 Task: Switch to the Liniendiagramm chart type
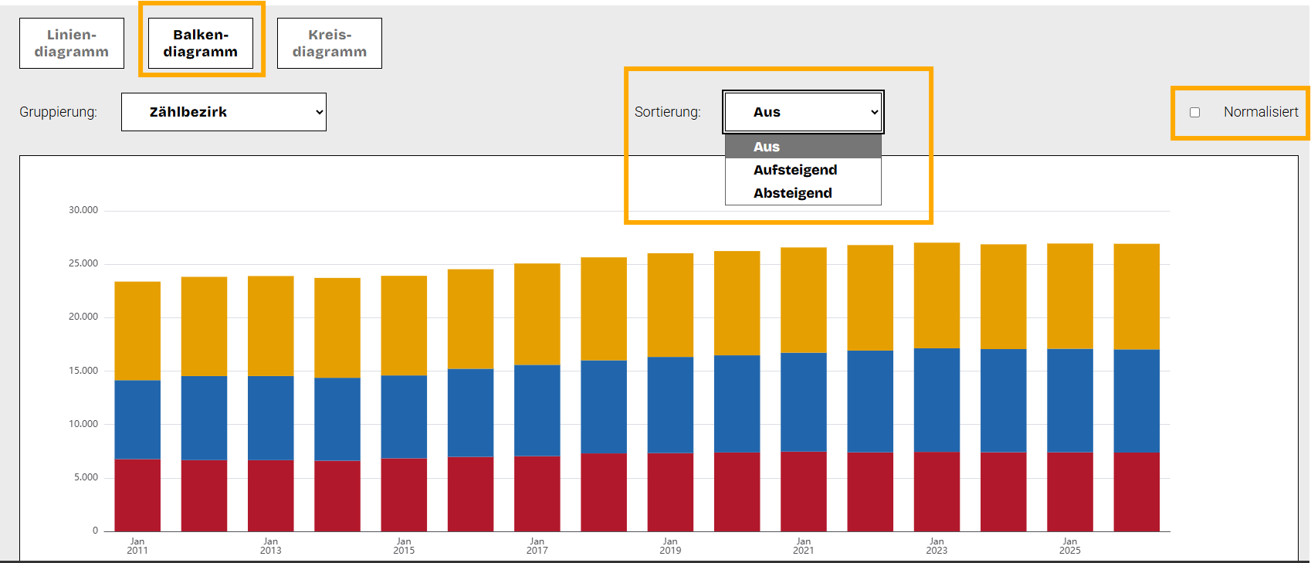click(x=72, y=43)
